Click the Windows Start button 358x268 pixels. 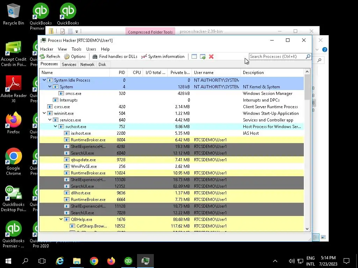click(8, 261)
